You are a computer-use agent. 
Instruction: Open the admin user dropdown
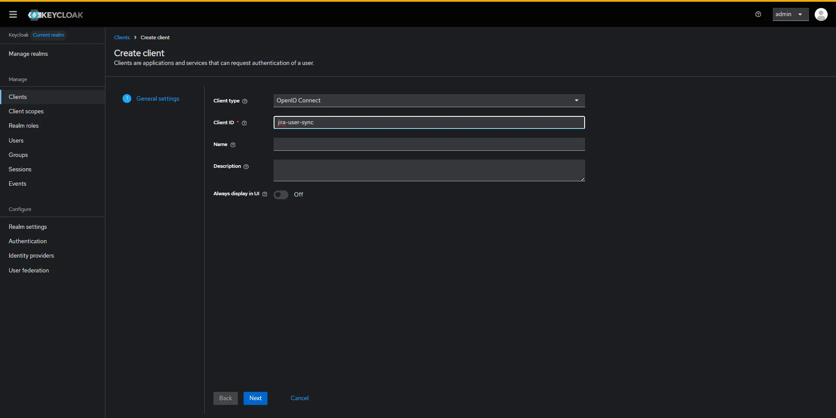point(790,14)
